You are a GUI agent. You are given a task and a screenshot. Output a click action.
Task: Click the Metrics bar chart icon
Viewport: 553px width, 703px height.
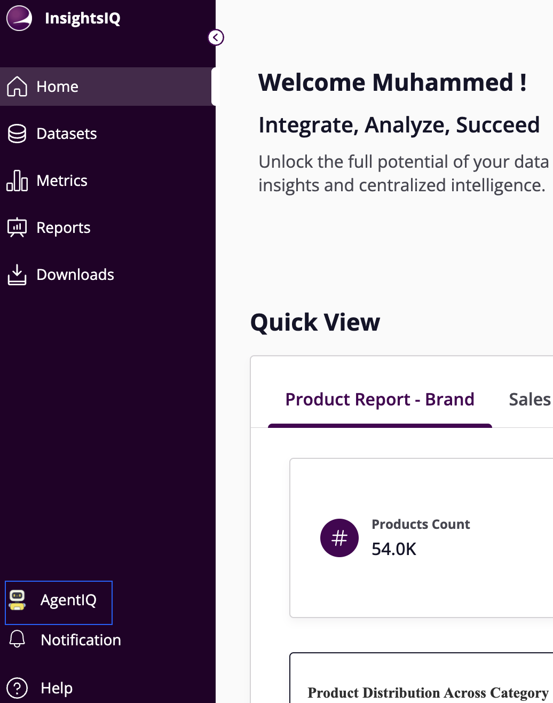17,181
